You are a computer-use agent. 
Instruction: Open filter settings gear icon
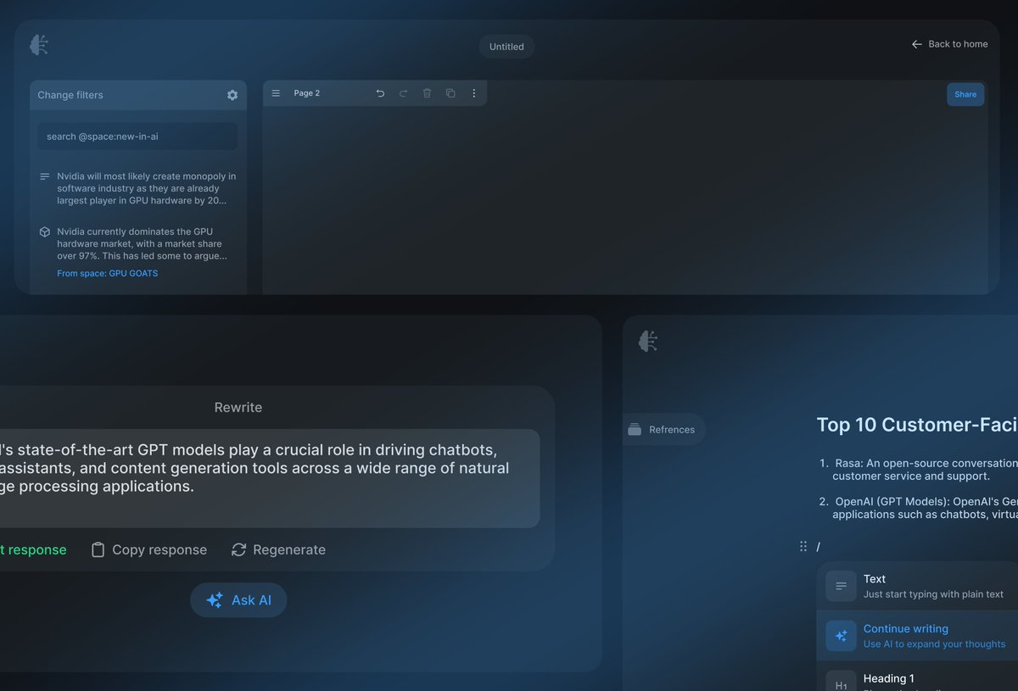[232, 95]
